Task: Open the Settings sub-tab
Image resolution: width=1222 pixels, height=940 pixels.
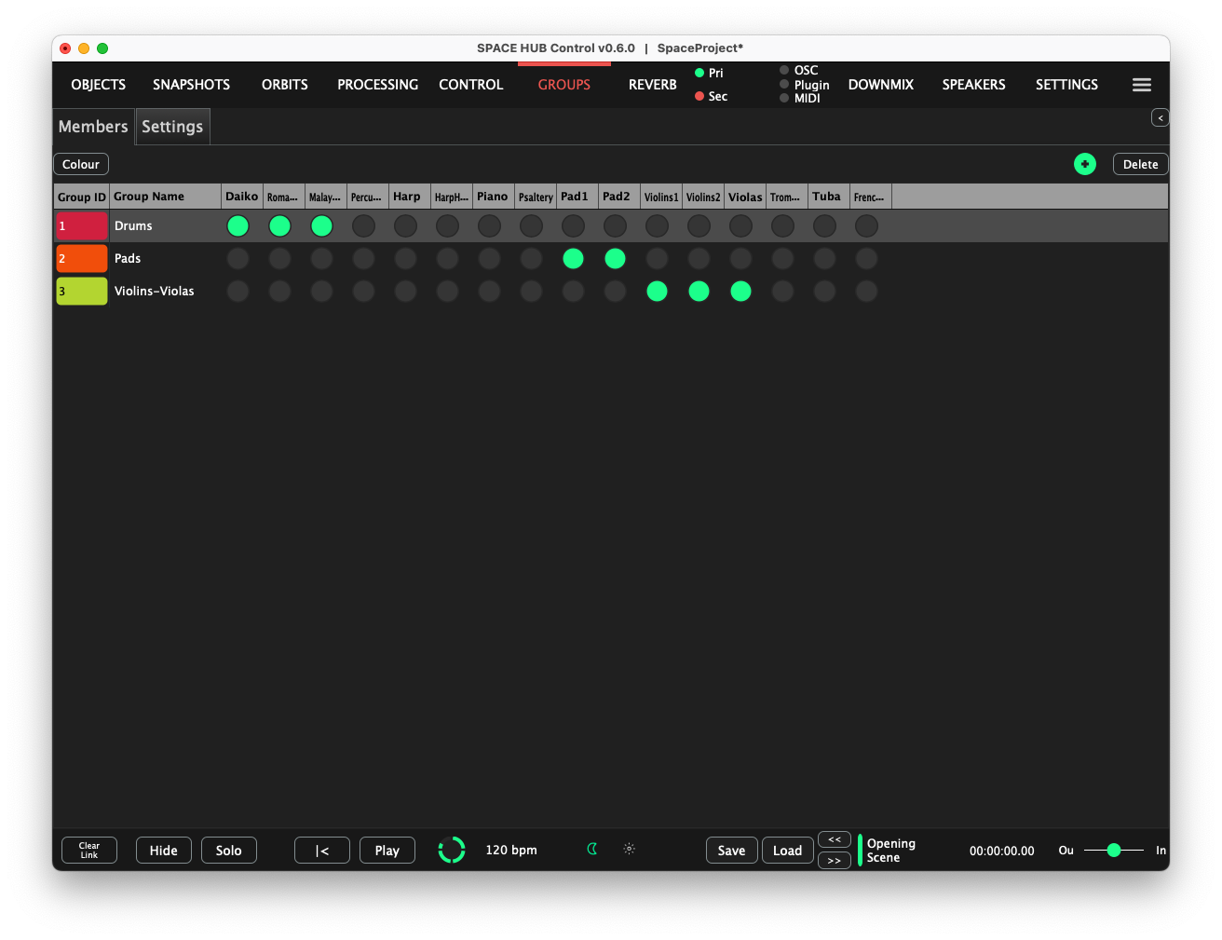Action: (172, 127)
